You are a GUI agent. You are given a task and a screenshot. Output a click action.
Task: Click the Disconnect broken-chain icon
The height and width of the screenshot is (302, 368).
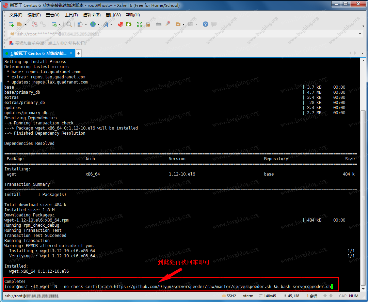point(35,24)
